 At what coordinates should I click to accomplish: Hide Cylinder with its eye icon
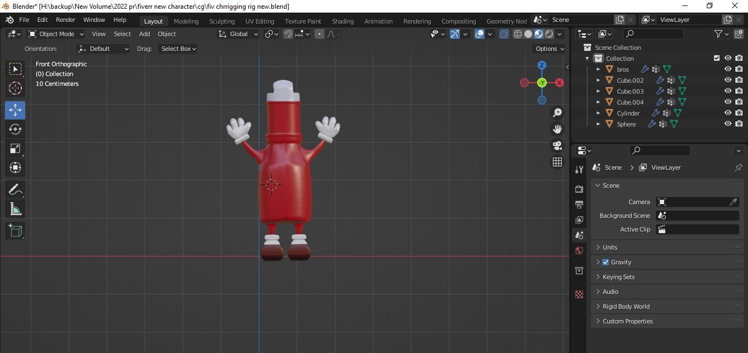coord(728,113)
